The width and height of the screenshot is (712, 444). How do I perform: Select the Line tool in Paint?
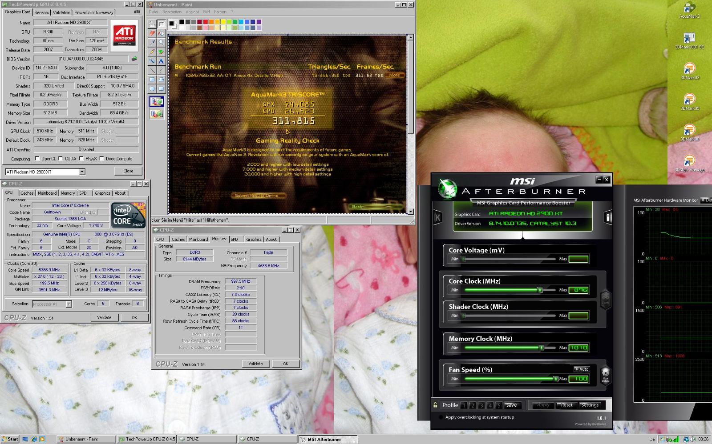[152, 71]
